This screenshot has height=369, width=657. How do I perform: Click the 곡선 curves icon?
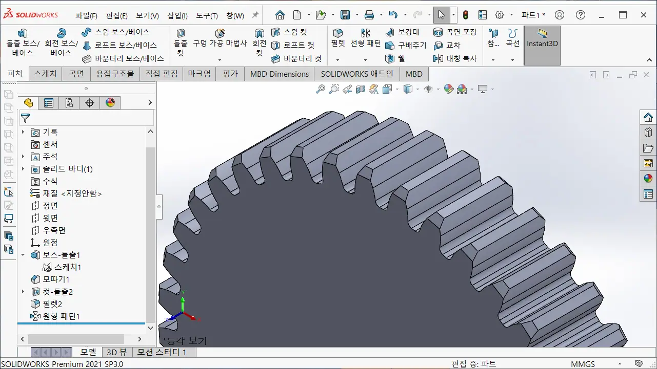point(512,34)
